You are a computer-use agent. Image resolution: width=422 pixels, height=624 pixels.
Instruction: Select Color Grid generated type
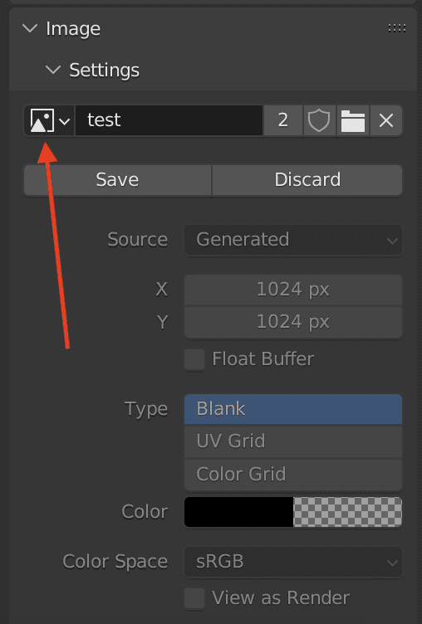click(x=293, y=475)
